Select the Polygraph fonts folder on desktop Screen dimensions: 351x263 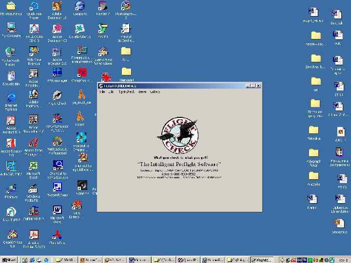click(x=313, y=157)
